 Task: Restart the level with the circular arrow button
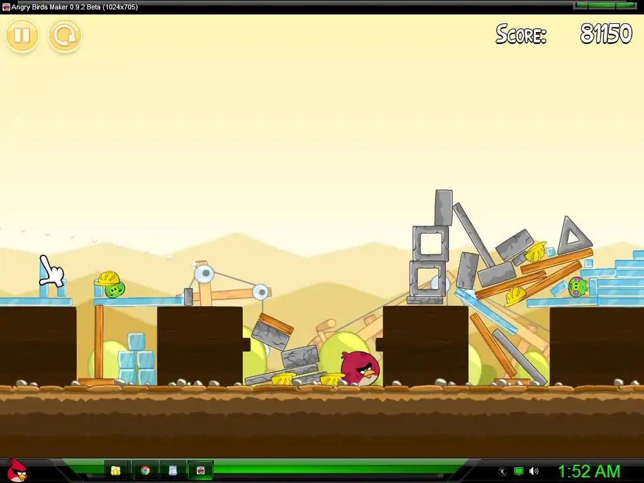tap(65, 36)
